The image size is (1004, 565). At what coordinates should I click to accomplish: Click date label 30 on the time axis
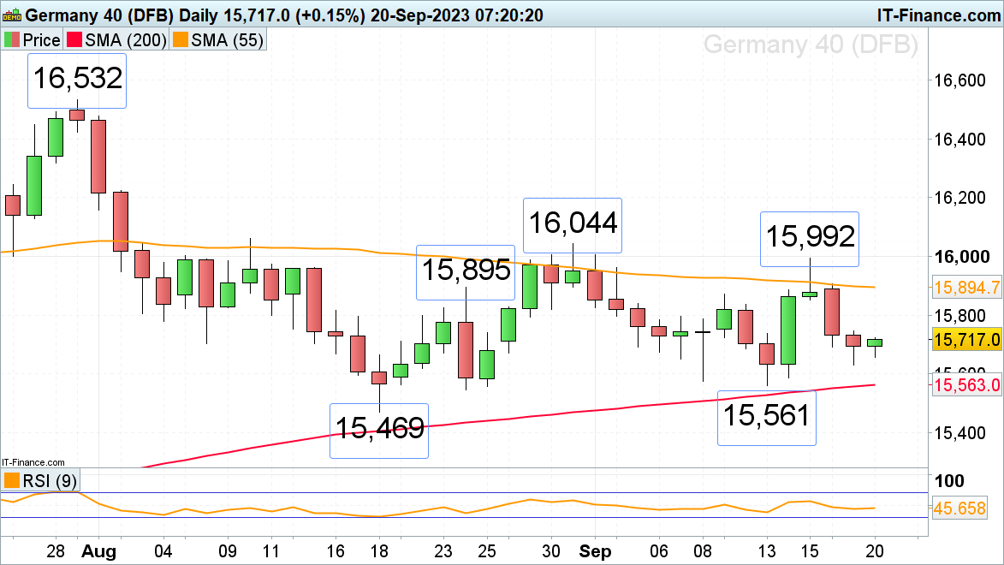pos(551,551)
